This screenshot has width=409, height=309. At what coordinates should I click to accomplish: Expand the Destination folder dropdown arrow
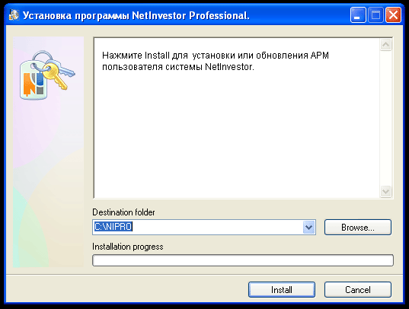tap(309, 227)
